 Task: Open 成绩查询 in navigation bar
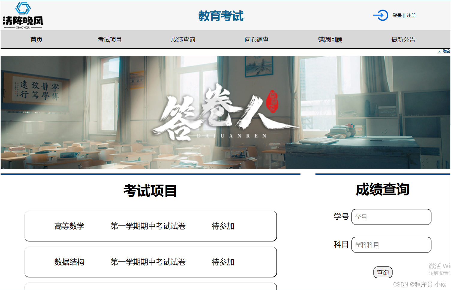pos(183,40)
